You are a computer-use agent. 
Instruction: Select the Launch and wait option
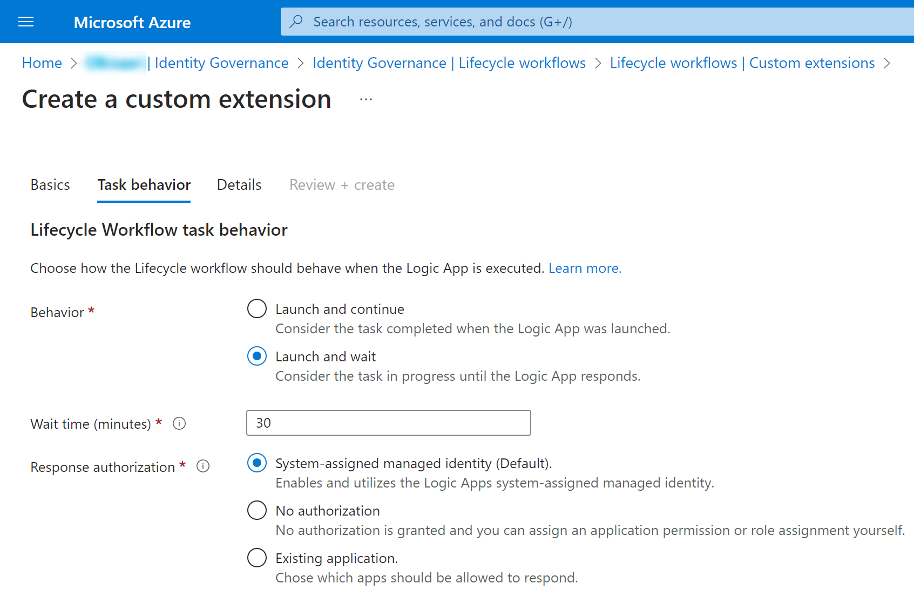257,356
